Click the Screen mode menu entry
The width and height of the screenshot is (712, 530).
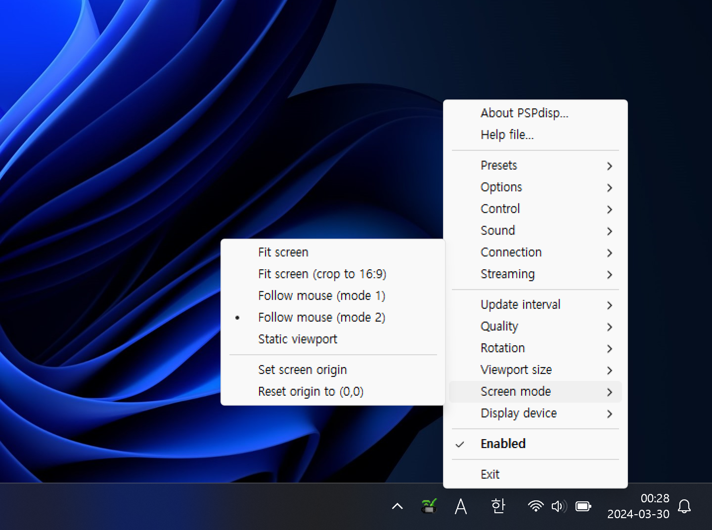(x=535, y=392)
